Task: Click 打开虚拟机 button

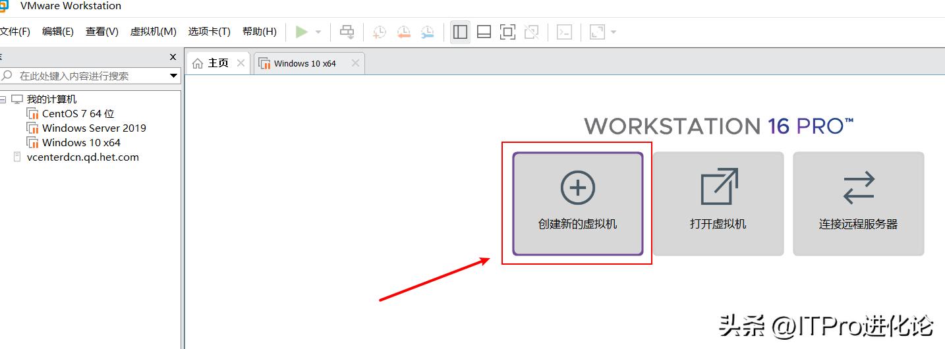Action: (718, 203)
